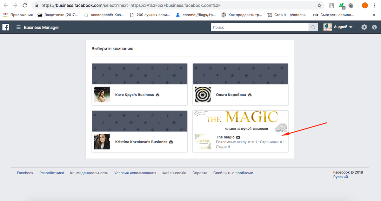The width and height of the screenshot is (381, 201).
Task: Show more bookmarks with the chevron
Action: click(x=374, y=15)
